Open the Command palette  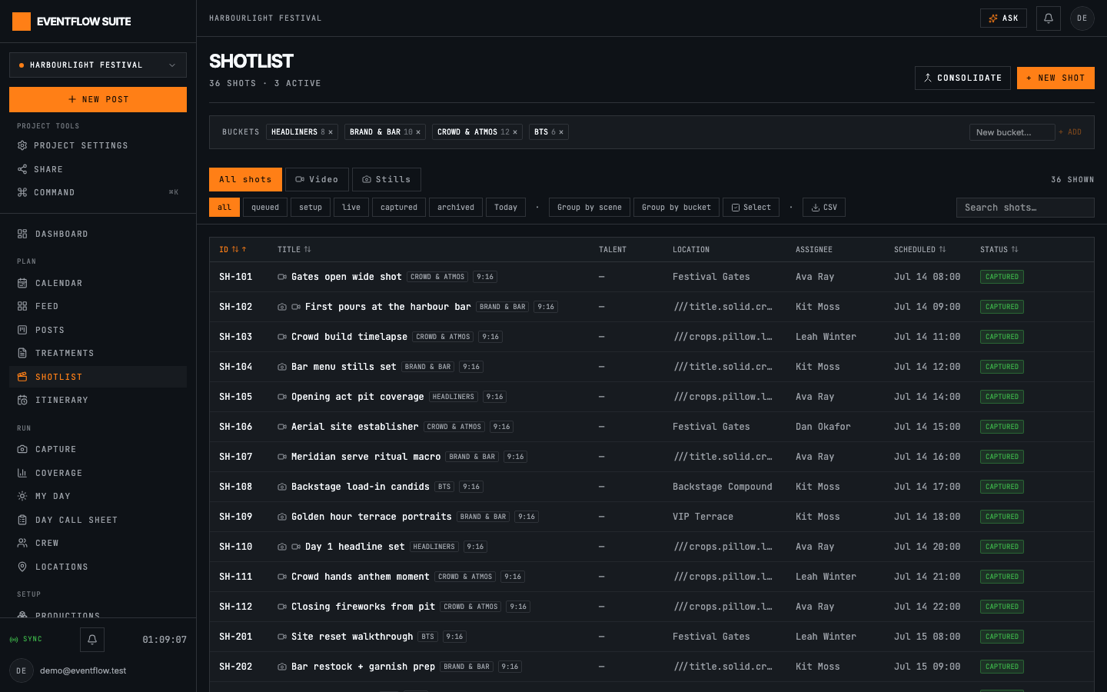click(98, 192)
